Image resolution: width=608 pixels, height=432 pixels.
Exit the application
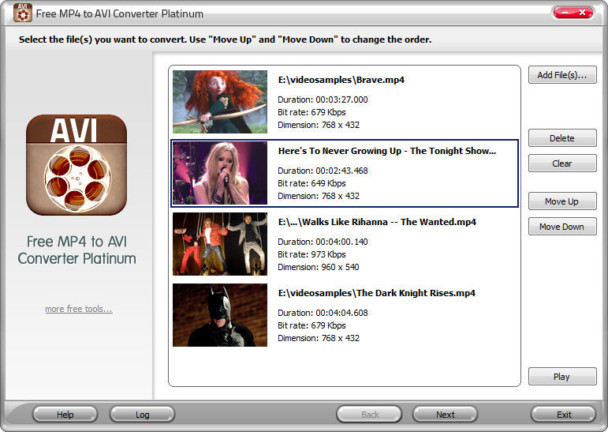564,415
